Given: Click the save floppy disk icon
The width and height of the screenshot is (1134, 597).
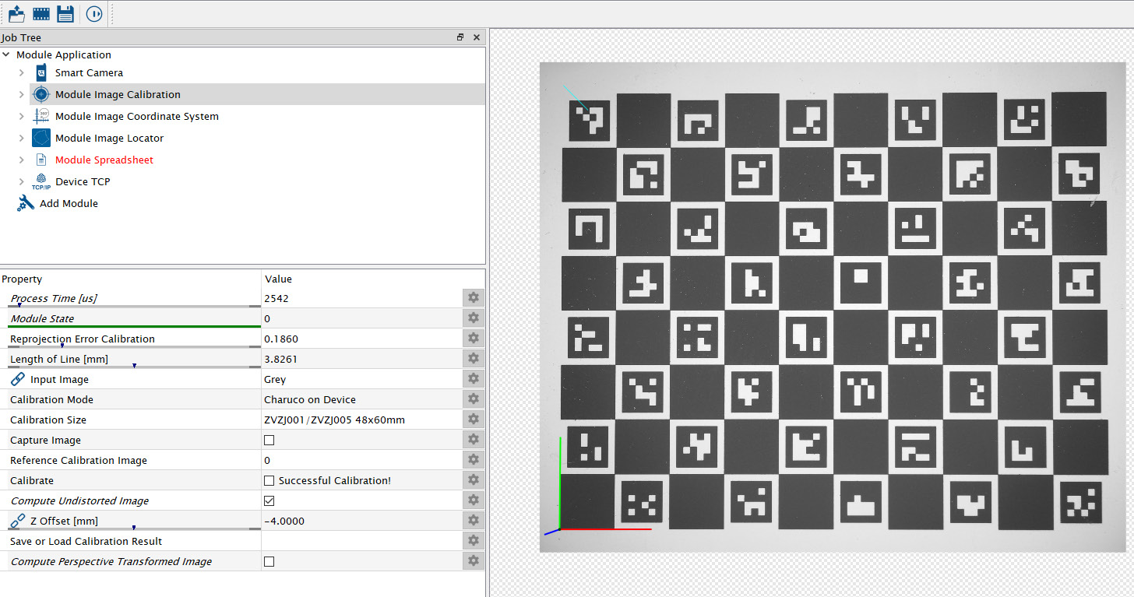Looking at the screenshot, I should [65, 13].
